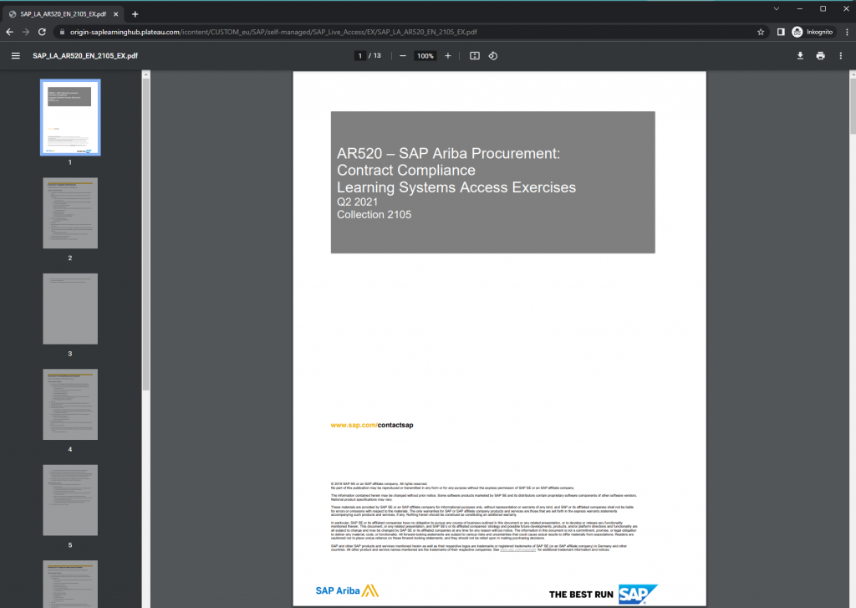Click the 100% zoom level field
The height and width of the screenshot is (608, 856).
(x=425, y=56)
